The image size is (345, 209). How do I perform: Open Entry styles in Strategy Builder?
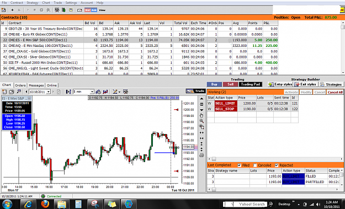coord(280,84)
